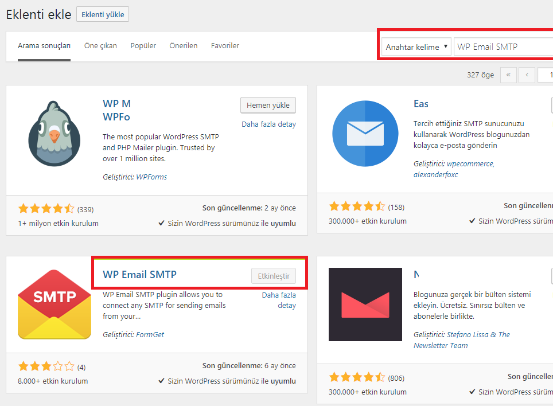
Task: Click the Eklenti yükle button
Action: [103, 14]
